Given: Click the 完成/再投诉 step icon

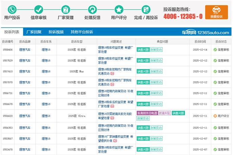Looking at the screenshot, I should [x=146, y=9].
